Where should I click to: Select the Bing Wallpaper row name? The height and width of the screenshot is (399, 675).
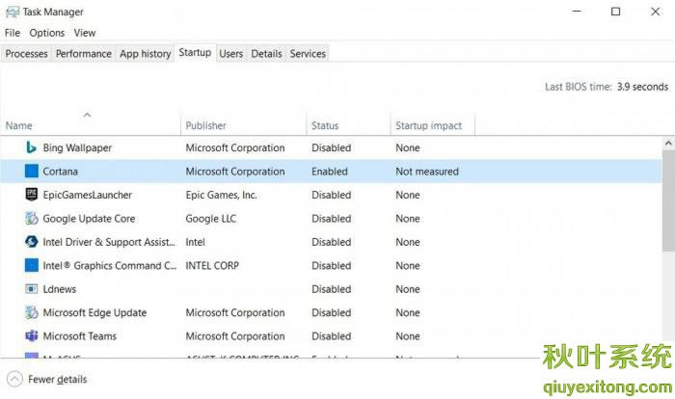pos(77,147)
